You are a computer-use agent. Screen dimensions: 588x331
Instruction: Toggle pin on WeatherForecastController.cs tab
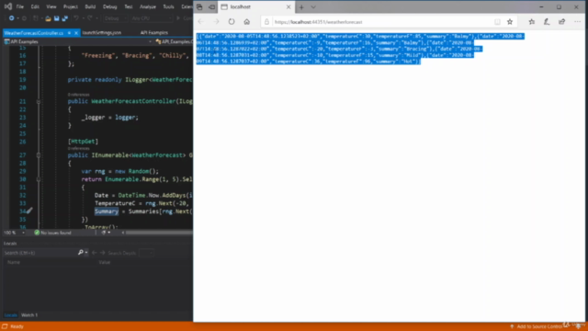click(70, 33)
